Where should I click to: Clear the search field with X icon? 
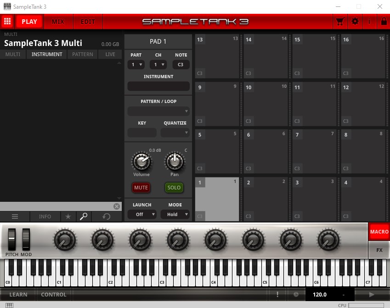[116, 206]
